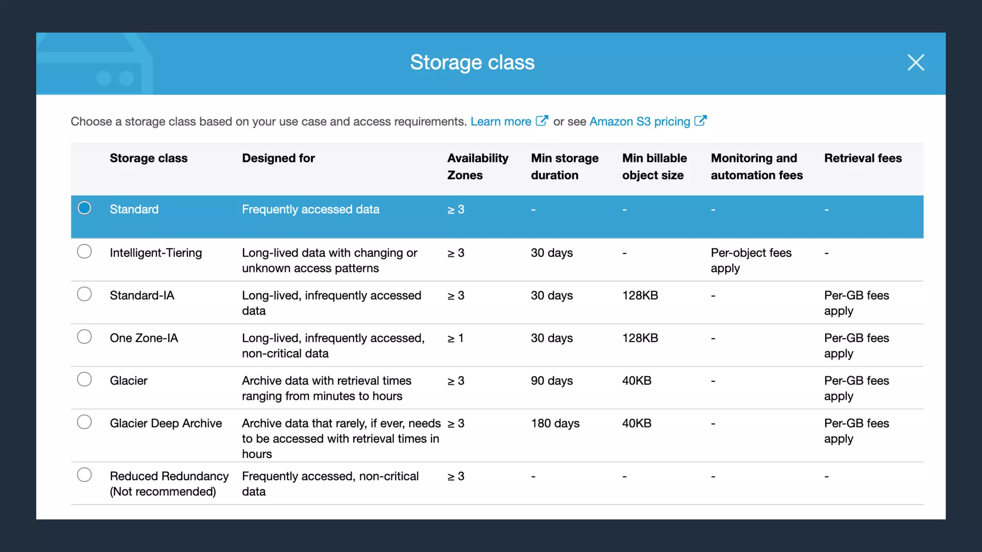Screen dimensions: 982x552
Task: Click the Retrieval fees column header
Action: [x=863, y=158]
